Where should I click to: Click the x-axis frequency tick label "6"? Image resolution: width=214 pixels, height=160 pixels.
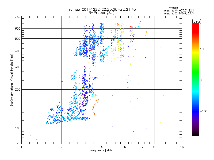125,147
